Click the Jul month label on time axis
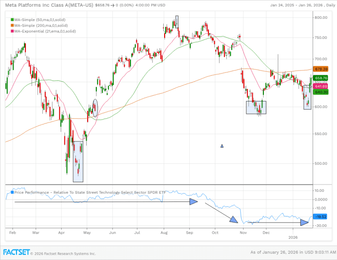 pyautogui.click(x=137, y=233)
